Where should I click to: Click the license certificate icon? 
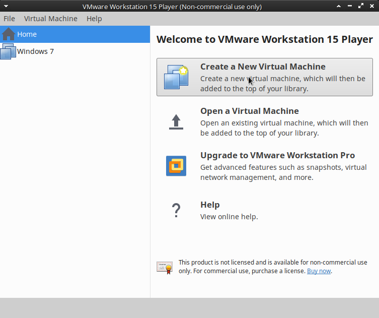click(165, 268)
